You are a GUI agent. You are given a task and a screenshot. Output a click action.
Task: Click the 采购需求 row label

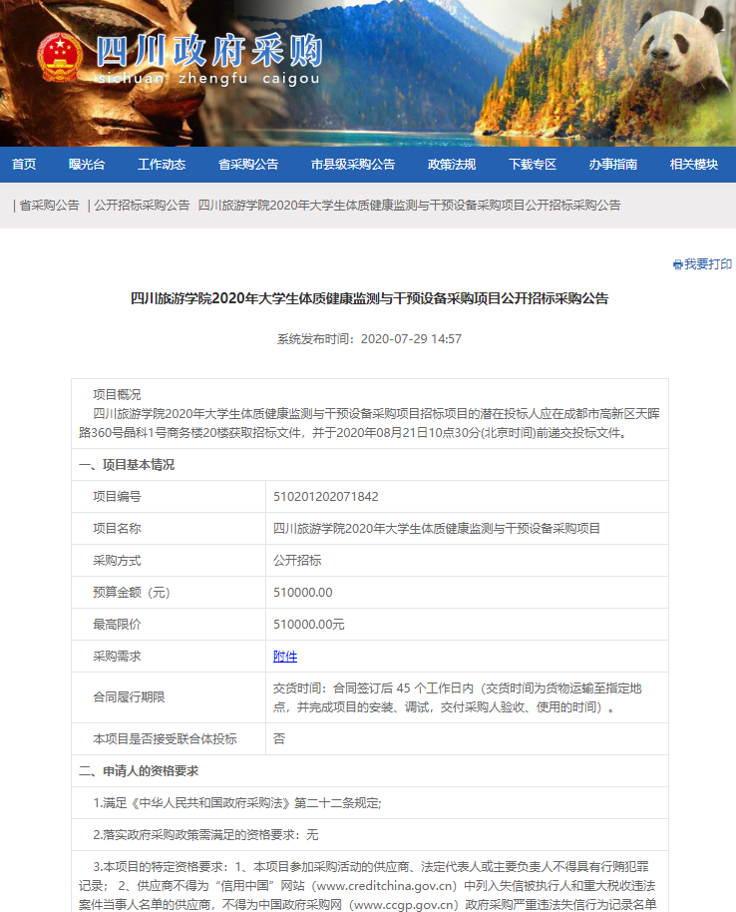[x=117, y=657]
